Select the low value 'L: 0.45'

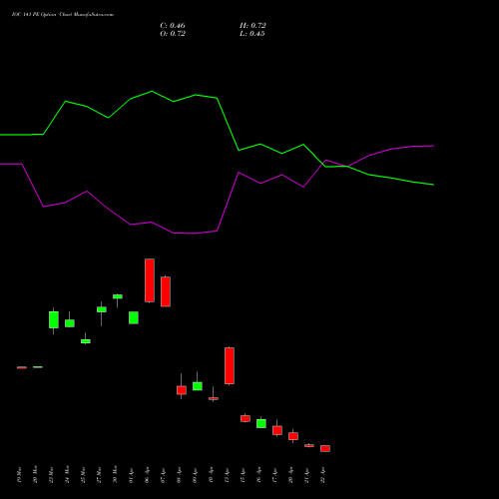tap(252, 34)
